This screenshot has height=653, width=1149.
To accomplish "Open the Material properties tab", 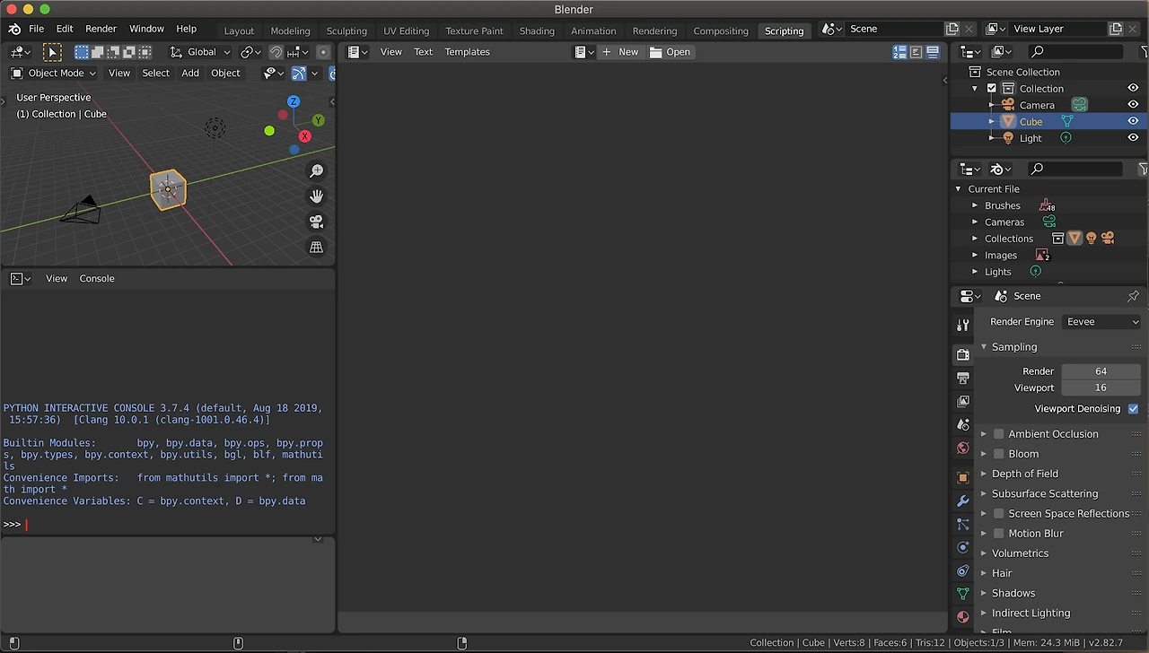I will 963,617.
